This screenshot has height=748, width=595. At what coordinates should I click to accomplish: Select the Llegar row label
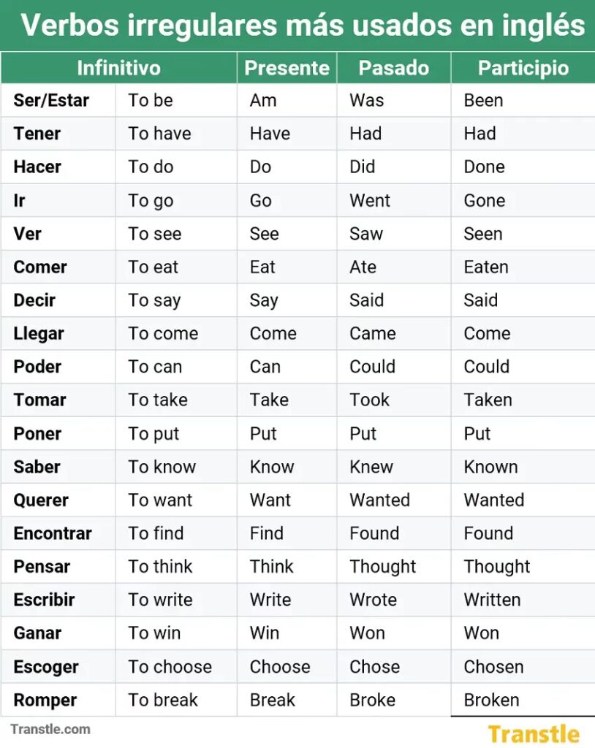pyautogui.click(x=39, y=334)
